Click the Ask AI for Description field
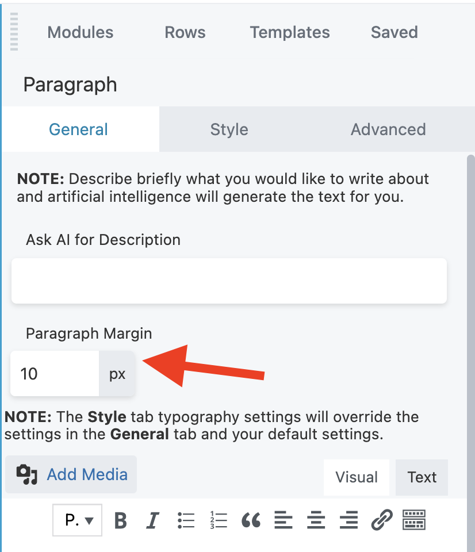The width and height of the screenshot is (475, 552). coord(229,281)
